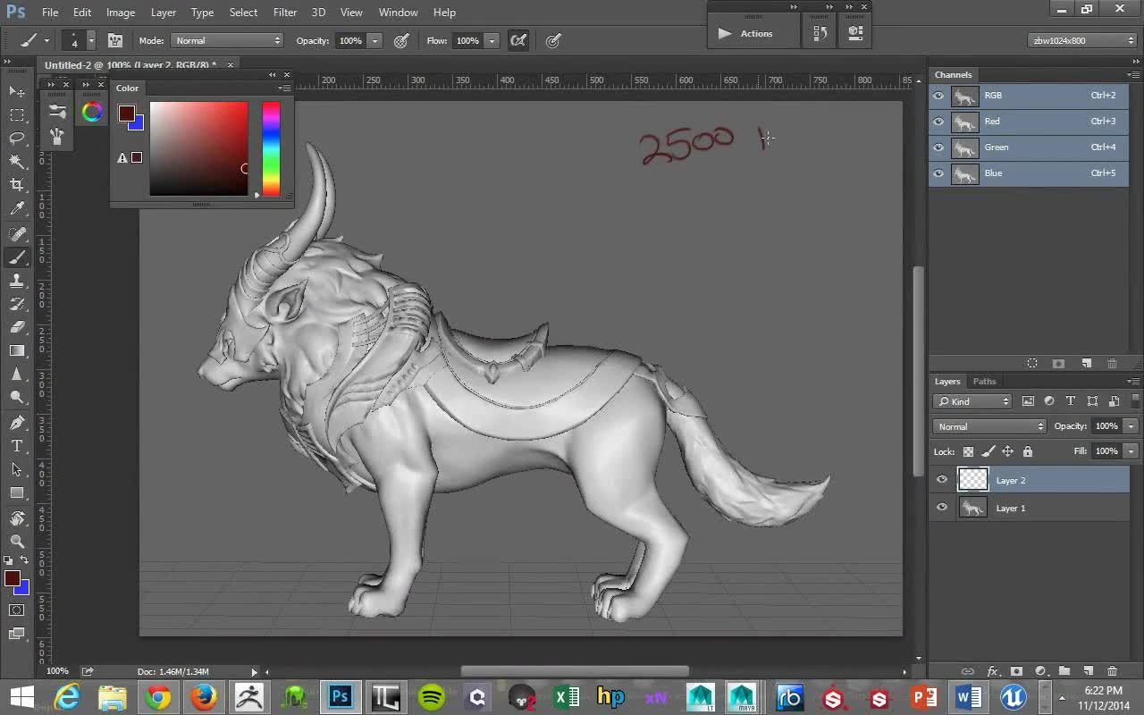Click the create new layer icon
This screenshot has width=1144, height=715.
point(1088,670)
